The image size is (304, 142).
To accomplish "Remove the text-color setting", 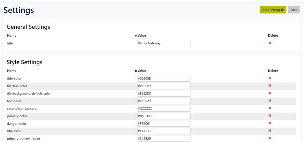I will [270, 101].
